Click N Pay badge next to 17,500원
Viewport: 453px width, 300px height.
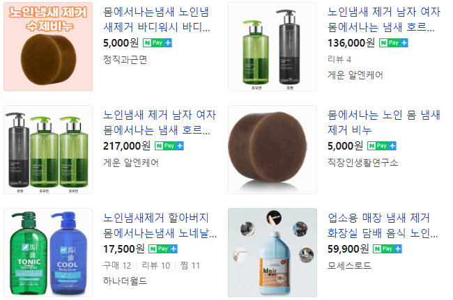tap(163, 249)
